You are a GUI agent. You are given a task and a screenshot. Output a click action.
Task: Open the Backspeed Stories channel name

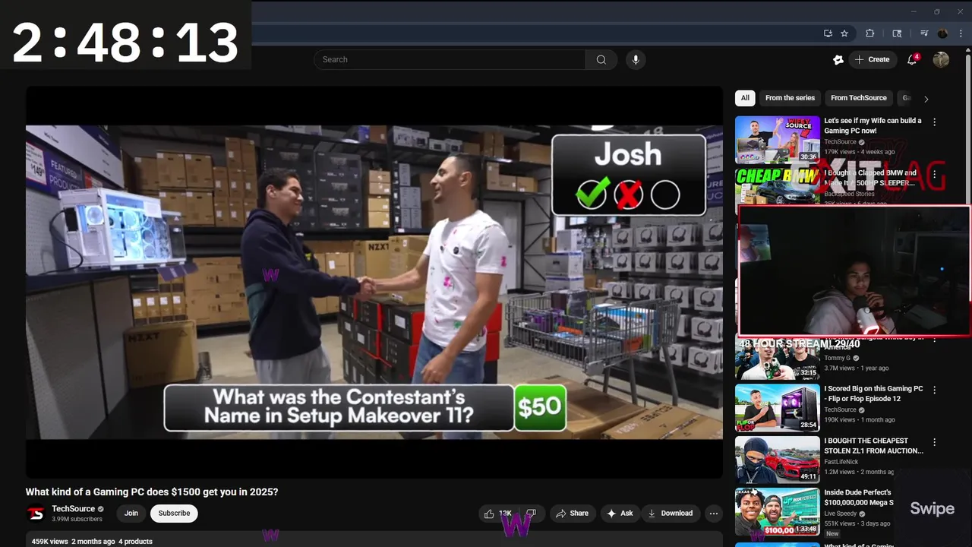850,194
